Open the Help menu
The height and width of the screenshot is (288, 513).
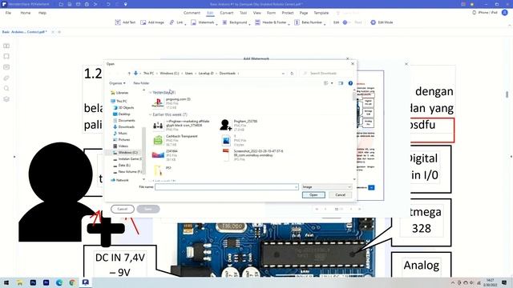point(42,13)
